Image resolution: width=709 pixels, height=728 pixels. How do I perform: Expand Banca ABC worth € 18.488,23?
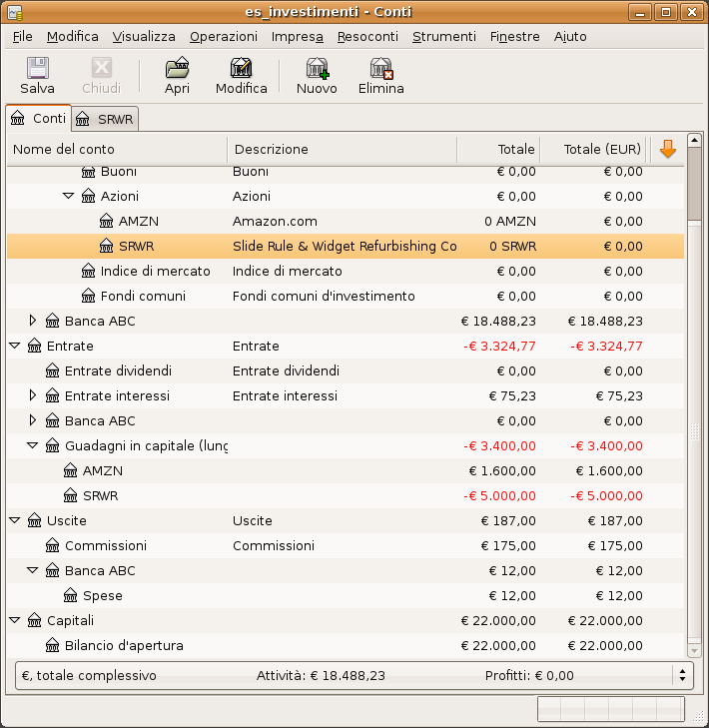(33, 321)
